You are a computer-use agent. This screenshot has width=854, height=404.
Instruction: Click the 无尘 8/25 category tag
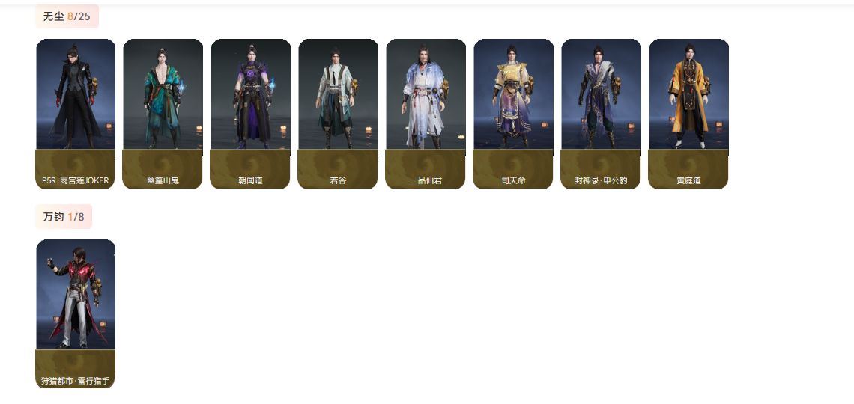click(x=67, y=16)
